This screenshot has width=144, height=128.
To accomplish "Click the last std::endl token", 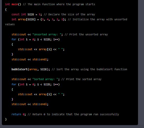I will [x=40, y=104].
